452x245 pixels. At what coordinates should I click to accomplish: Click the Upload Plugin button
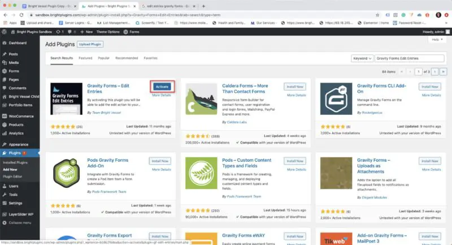[x=90, y=44]
